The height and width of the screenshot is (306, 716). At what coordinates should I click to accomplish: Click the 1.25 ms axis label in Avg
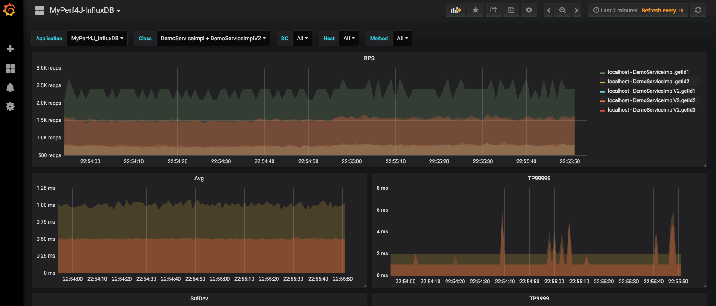(x=46, y=188)
